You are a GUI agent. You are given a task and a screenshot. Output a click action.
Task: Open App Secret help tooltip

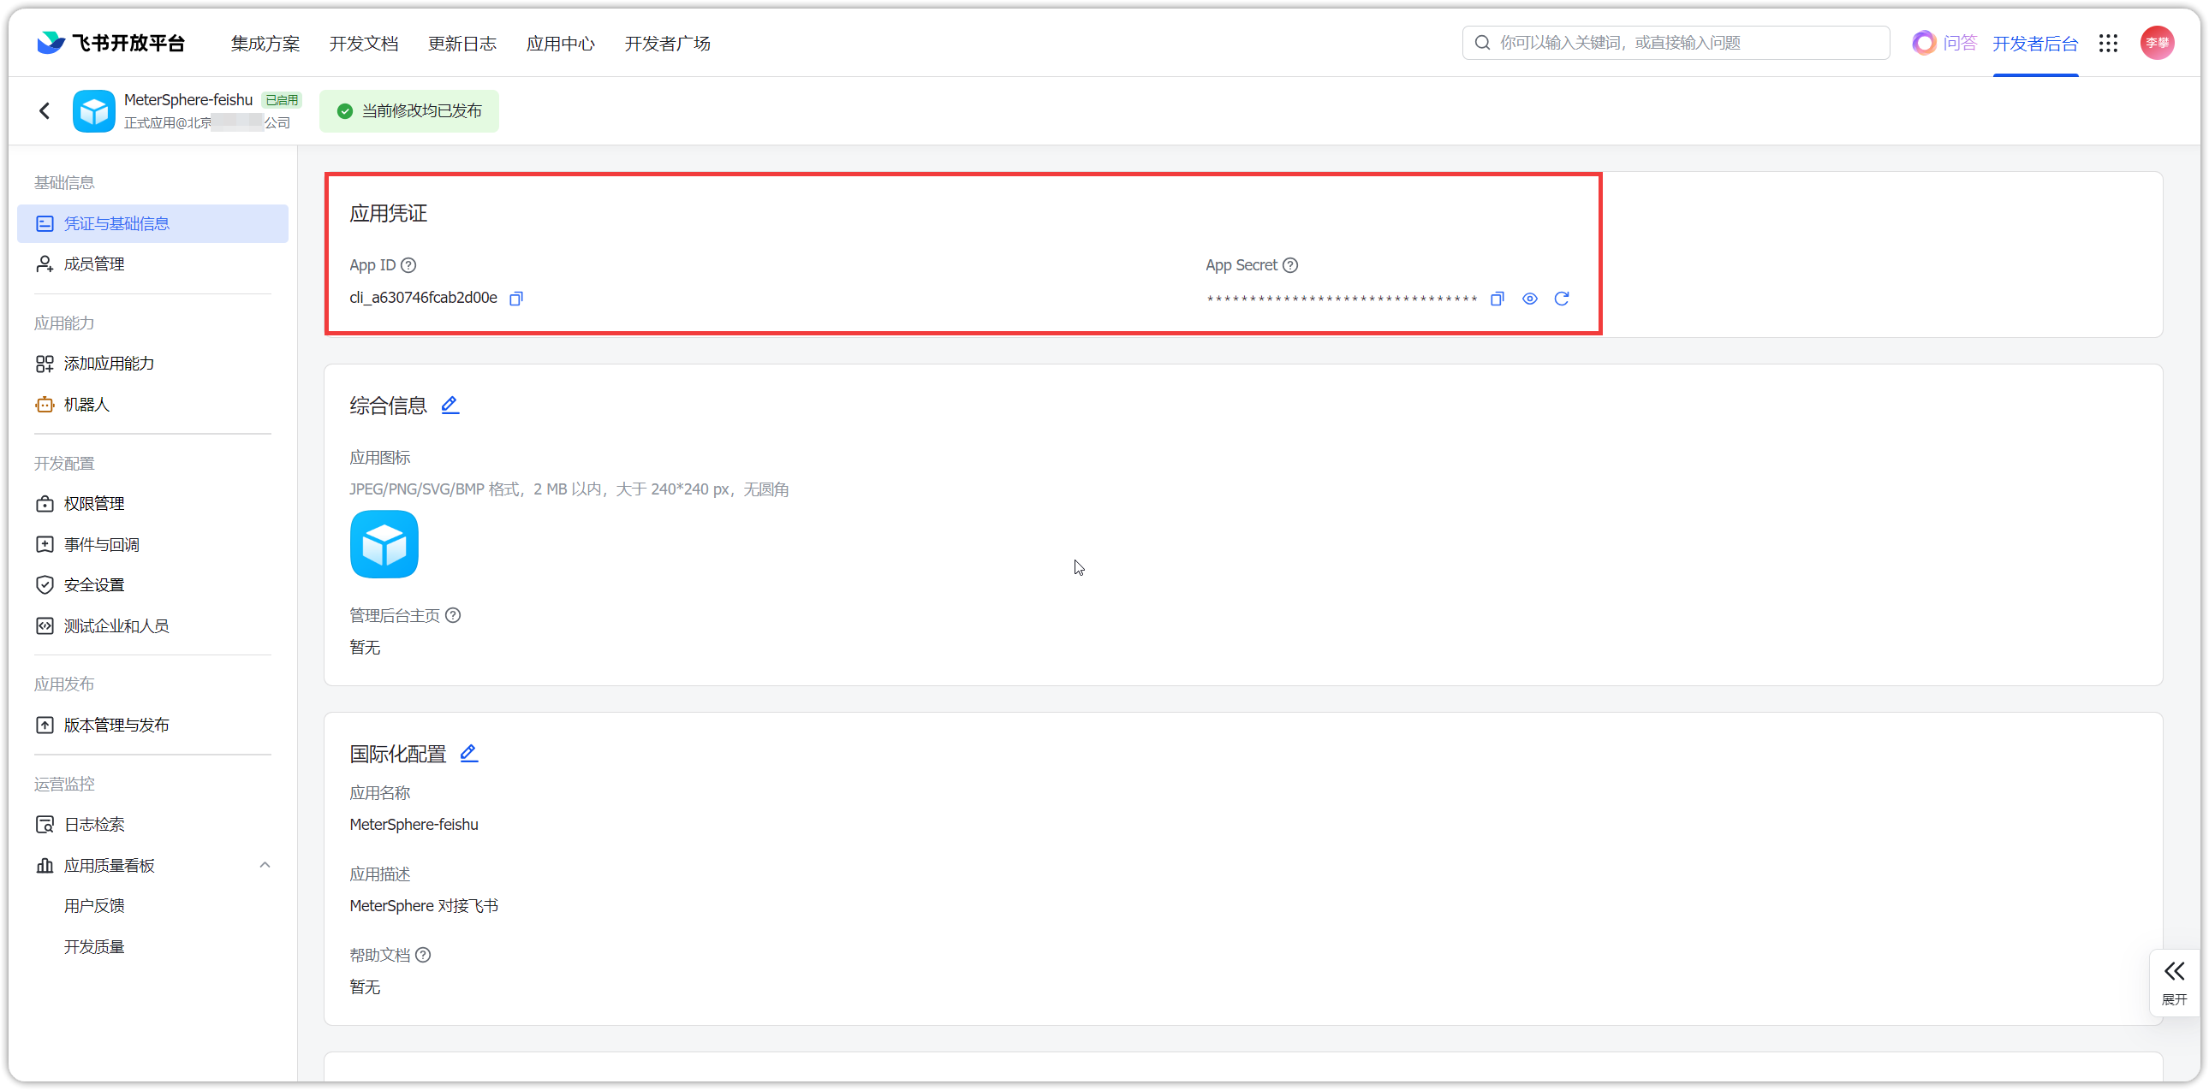click(1290, 265)
